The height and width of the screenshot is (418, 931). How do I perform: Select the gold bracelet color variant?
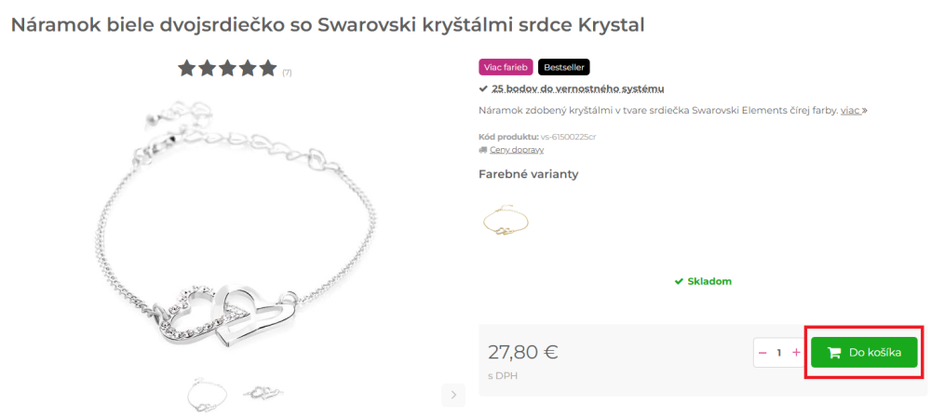(506, 221)
